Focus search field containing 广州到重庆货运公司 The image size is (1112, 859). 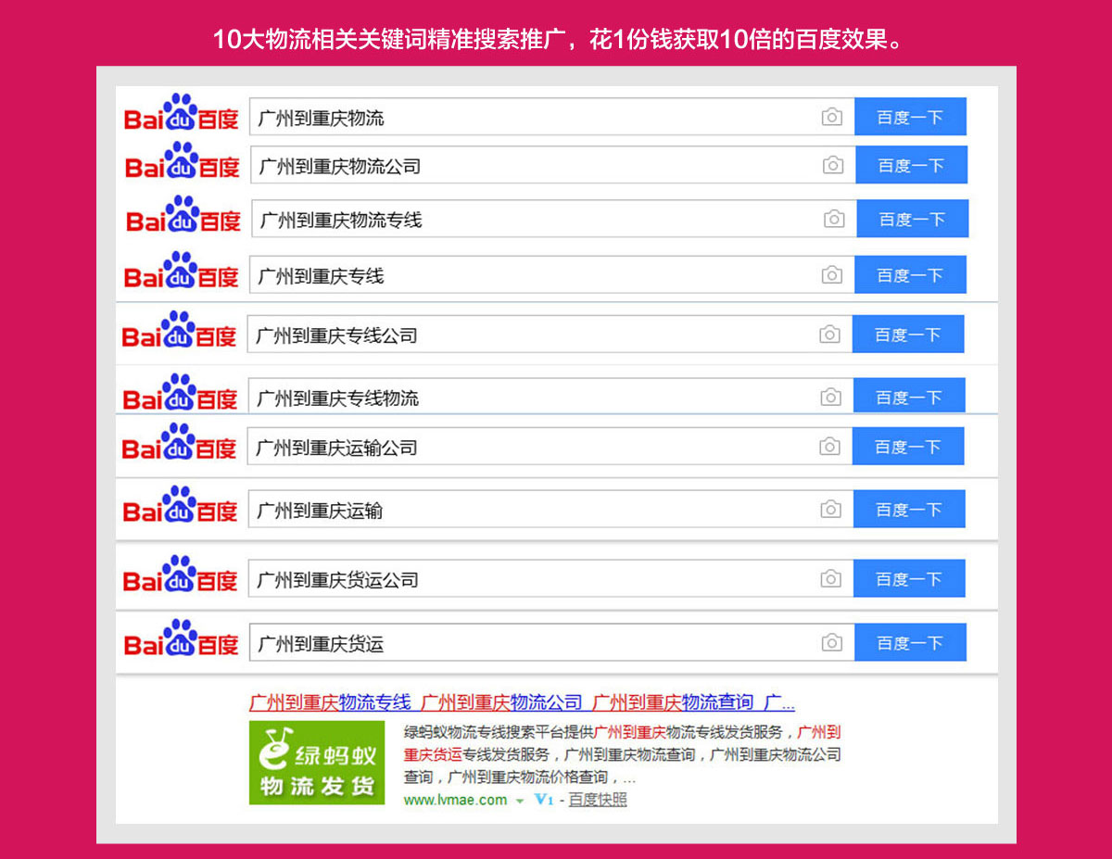(550, 579)
